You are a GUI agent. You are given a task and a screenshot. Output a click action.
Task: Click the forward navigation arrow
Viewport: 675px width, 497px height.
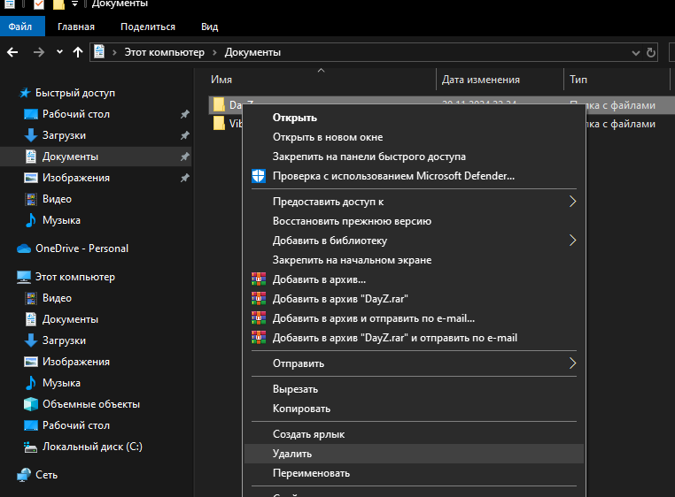point(39,52)
